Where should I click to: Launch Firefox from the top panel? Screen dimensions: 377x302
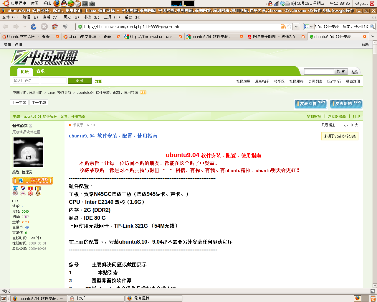pos(57,4)
